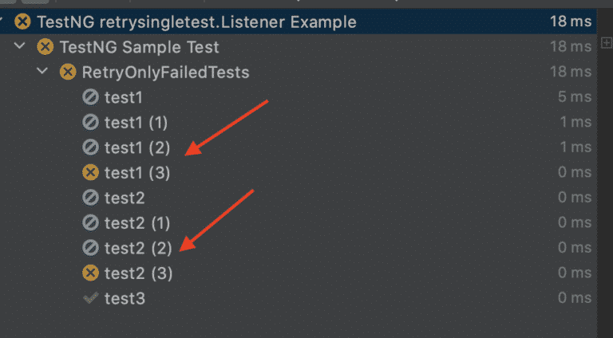Image resolution: width=613 pixels, height=338 pixels.
Task: Click the expand panel icon at right edge
Action: coord(607,42)
